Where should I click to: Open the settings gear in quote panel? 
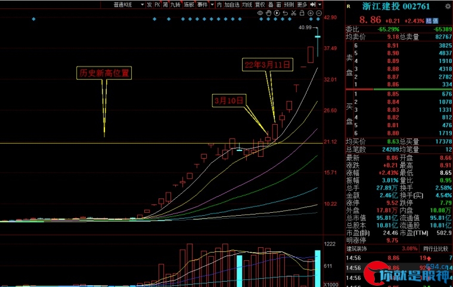pyautogui.click(x=448, y=7)
